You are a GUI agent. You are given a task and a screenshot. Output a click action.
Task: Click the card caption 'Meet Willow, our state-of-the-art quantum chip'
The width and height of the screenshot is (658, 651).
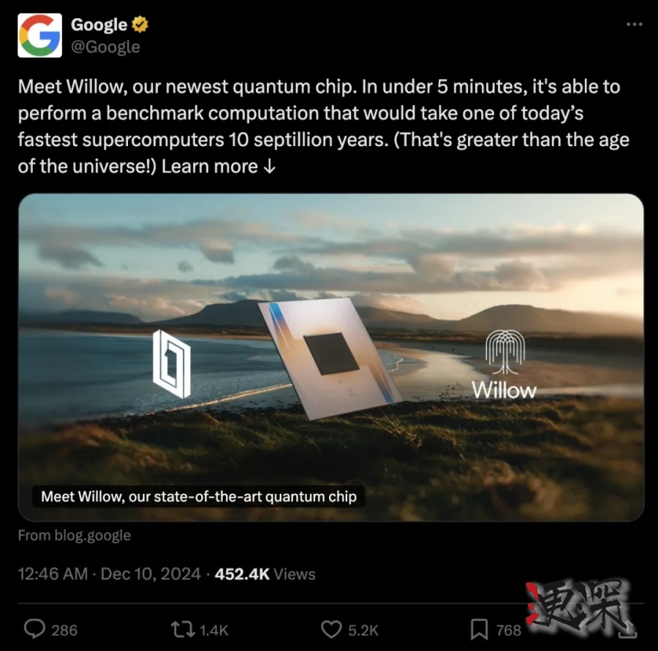point(198,497)
